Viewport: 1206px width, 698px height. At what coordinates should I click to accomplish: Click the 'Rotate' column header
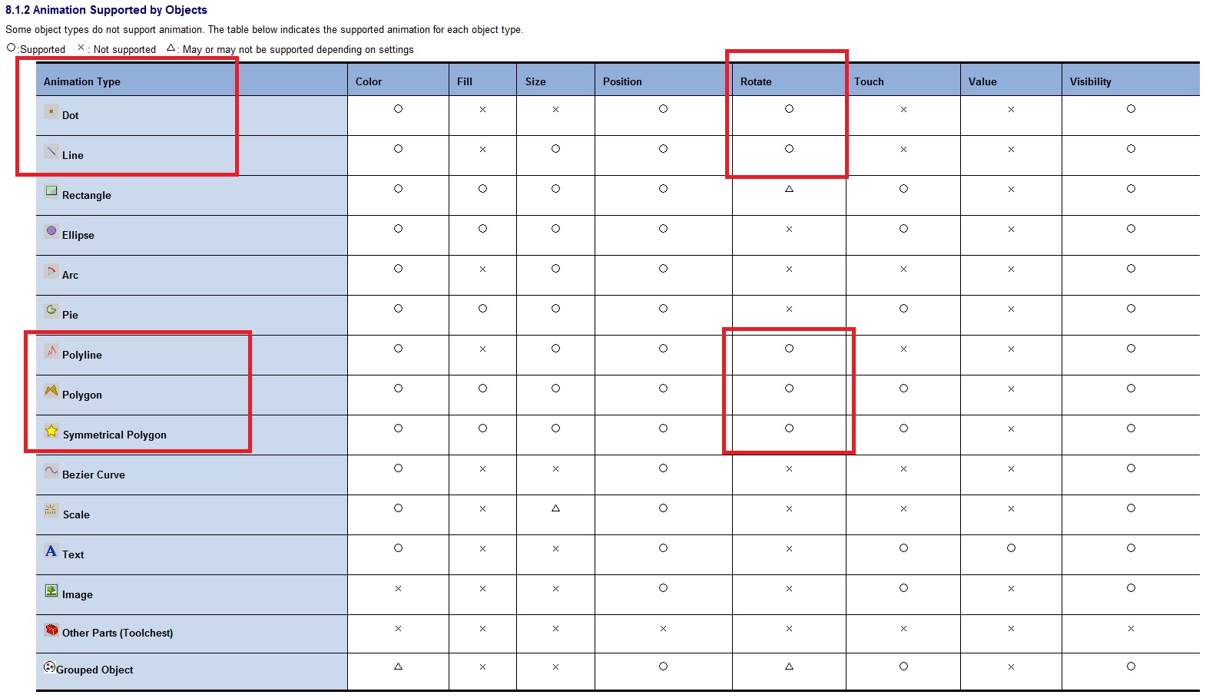[756, 81]
